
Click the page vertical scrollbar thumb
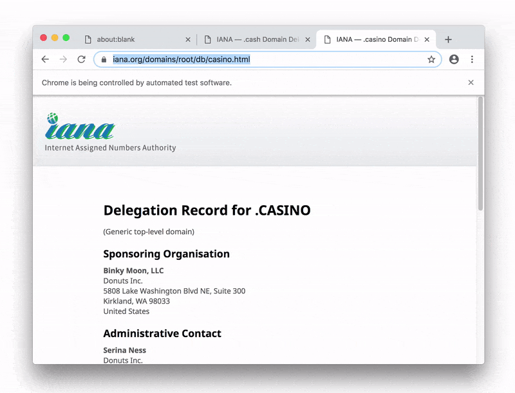pos(480,154)
